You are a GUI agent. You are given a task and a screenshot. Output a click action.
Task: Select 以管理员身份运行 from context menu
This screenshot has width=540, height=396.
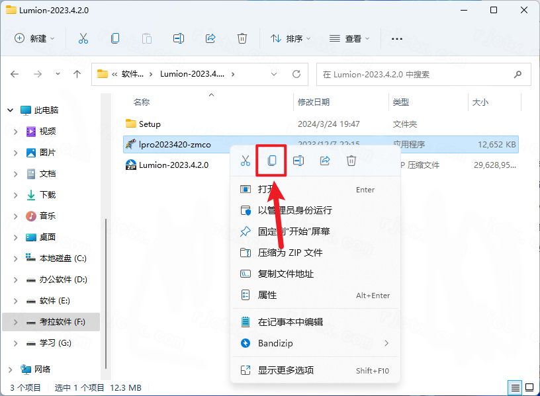[x=316, y=210]
